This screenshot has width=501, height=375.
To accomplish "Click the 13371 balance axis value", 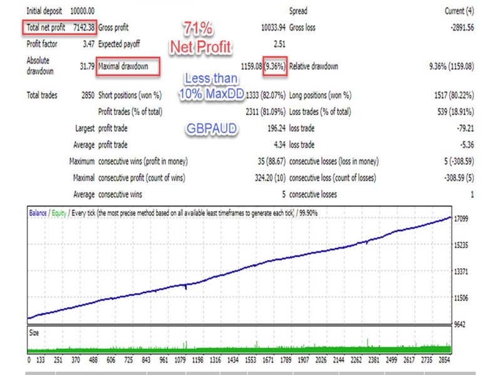I will coord(461,272).
